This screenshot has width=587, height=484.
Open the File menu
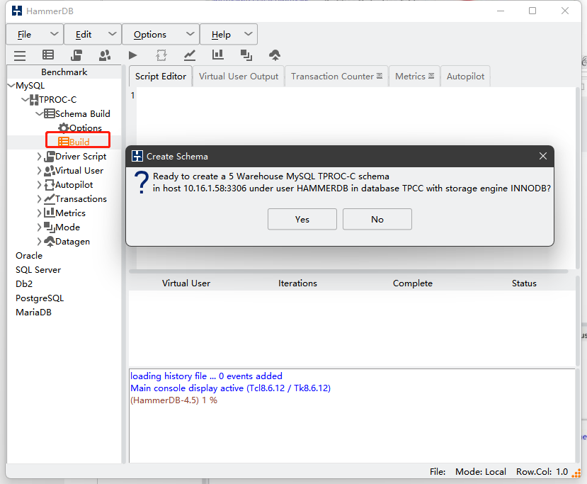point(35,34)
